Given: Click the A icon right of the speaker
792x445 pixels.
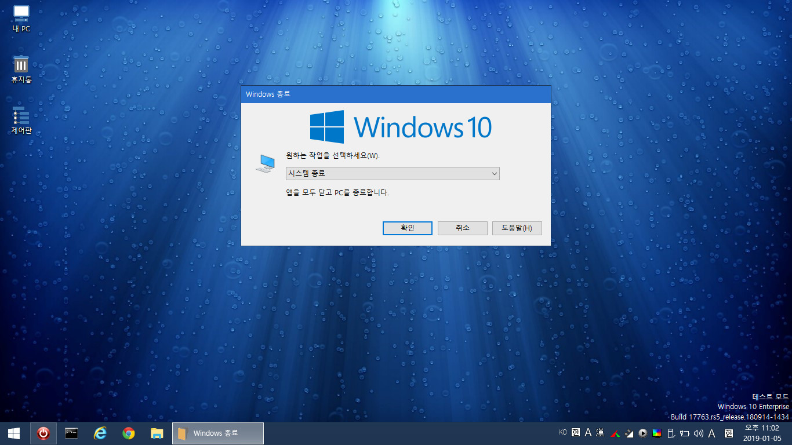Looking at the screenshot, I should tap(712, 433).
